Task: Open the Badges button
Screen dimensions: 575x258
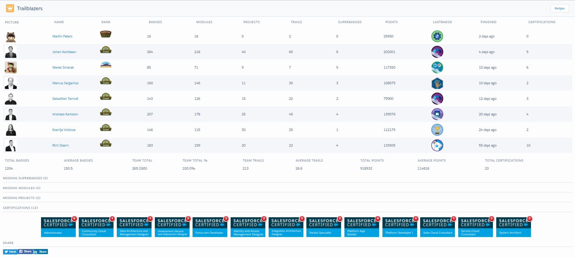Action: 559,8
